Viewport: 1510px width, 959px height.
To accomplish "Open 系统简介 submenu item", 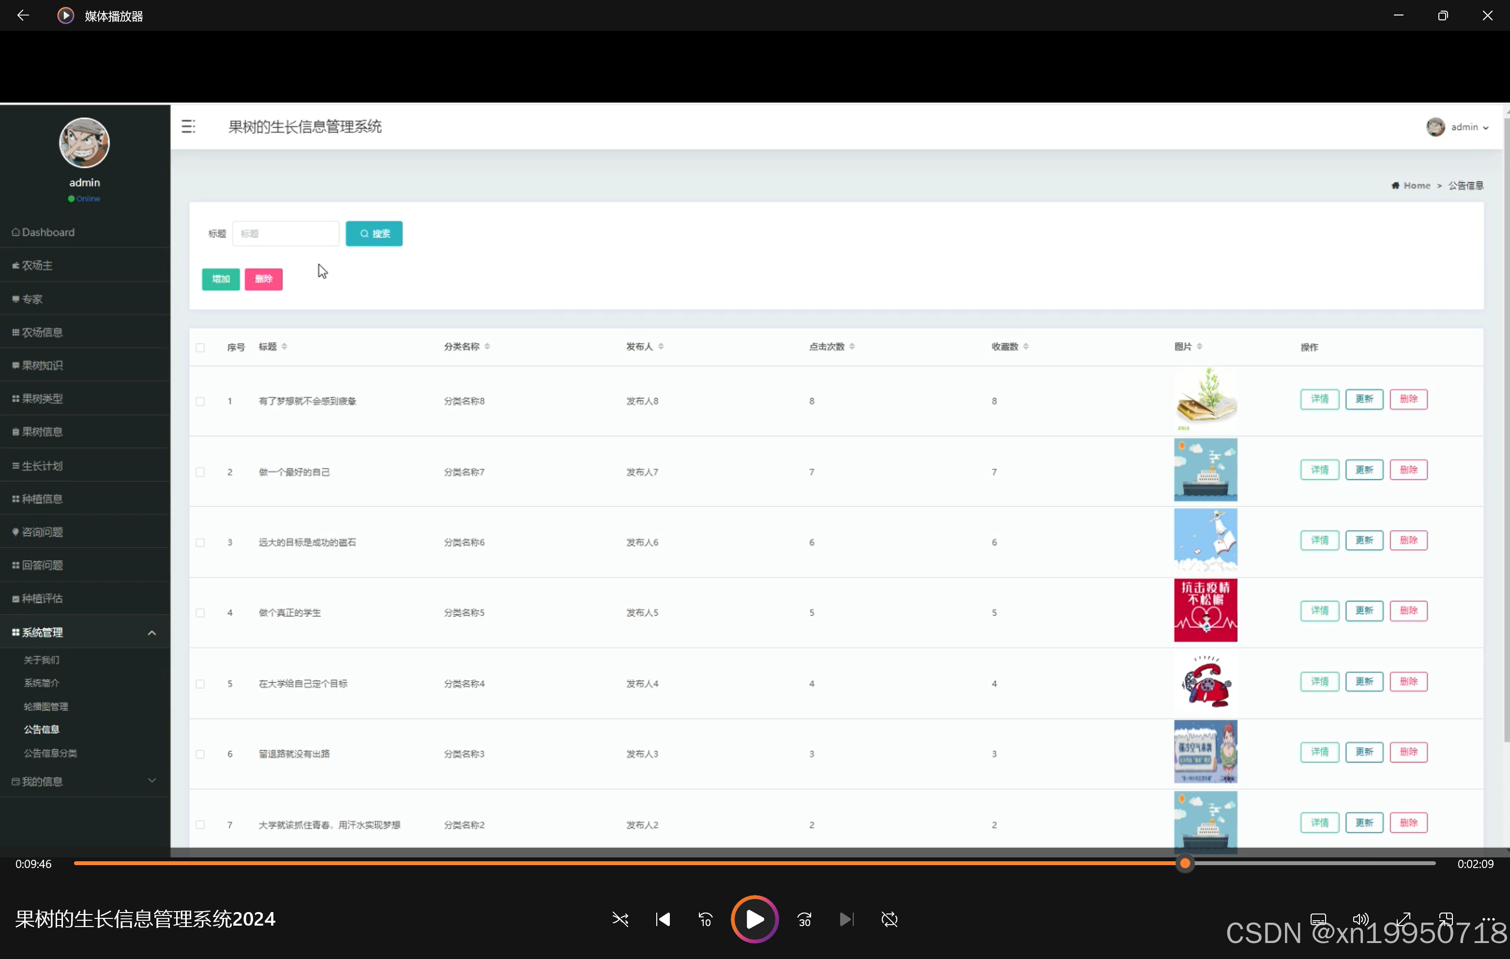I will tap(42, 683).
